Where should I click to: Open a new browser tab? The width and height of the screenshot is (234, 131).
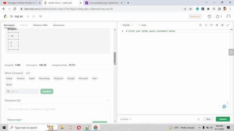128,3
